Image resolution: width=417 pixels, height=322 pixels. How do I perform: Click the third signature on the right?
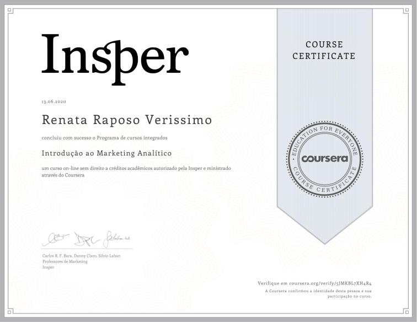[117, 238]
